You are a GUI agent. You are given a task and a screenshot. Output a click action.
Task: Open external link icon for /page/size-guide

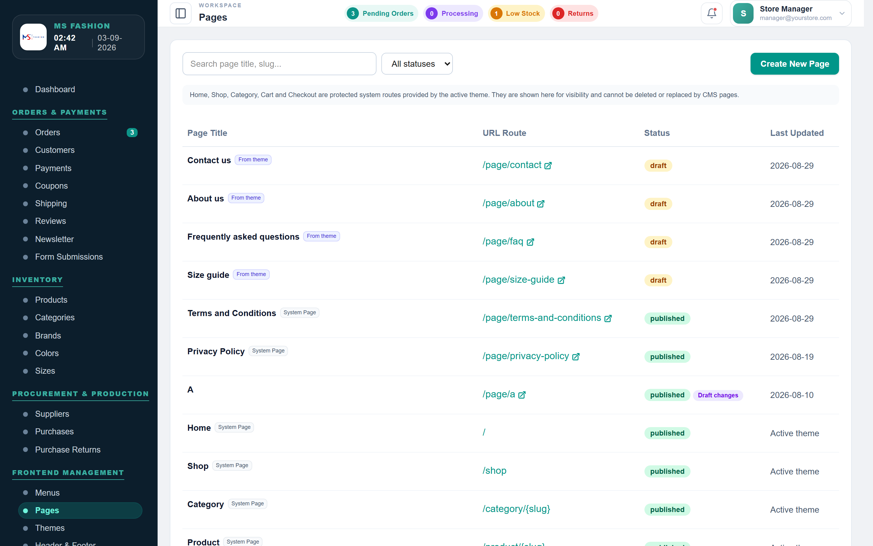[x=561, y=281]
